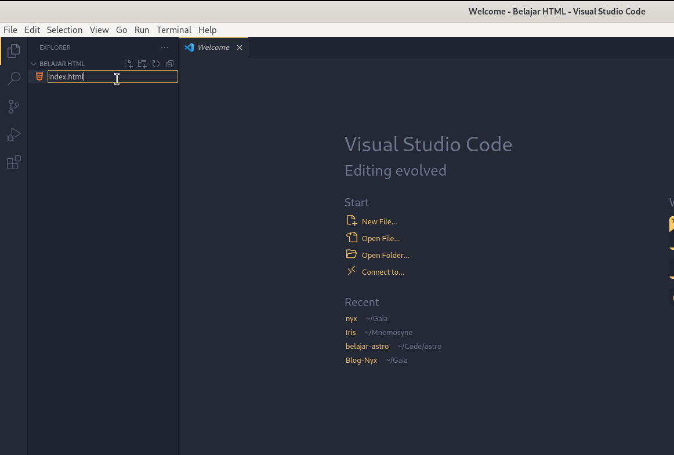Click the ~/Code/astro path text
674x455 pixels.
(419, 346)
